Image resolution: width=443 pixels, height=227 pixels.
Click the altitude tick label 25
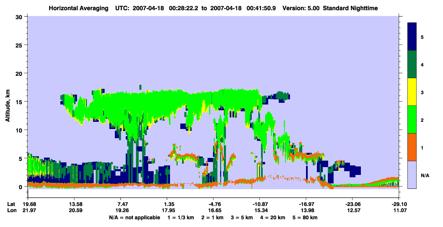coord(20,45)
